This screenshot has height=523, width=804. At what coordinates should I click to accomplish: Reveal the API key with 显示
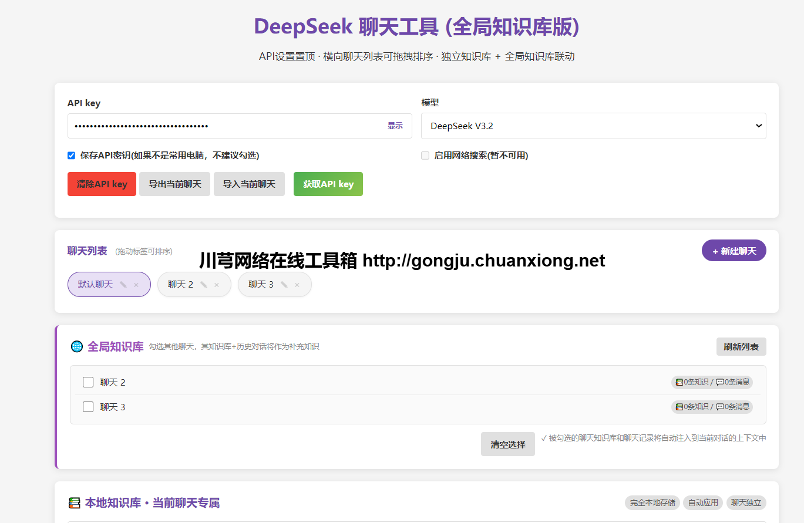[x=395, y=126]
